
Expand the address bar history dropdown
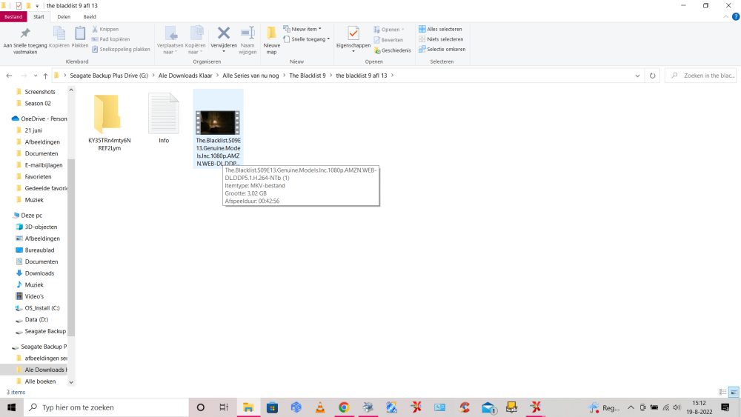click(638, 76)
